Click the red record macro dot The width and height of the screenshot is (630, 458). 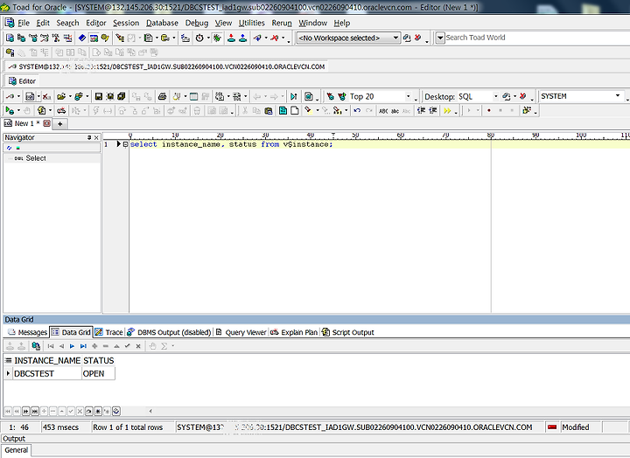tap(489, 110)
